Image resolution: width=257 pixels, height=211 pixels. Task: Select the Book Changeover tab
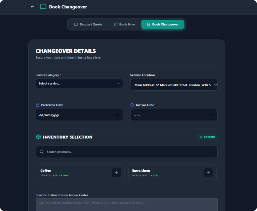click(x=163, y=25)
